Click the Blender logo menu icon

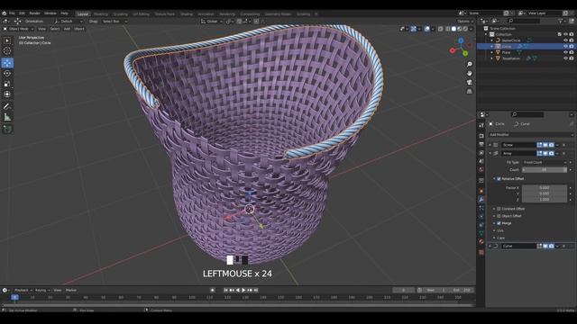(4, 13)
